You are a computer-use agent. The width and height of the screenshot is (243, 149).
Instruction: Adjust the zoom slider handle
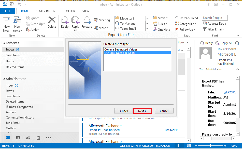pyautogui.click(x=210, y=146)
